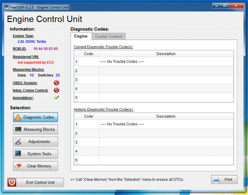This screenshot has height=195, width=248.
Task: Click the "not supported by ECU" VIN text
Action: click(36, 62)
